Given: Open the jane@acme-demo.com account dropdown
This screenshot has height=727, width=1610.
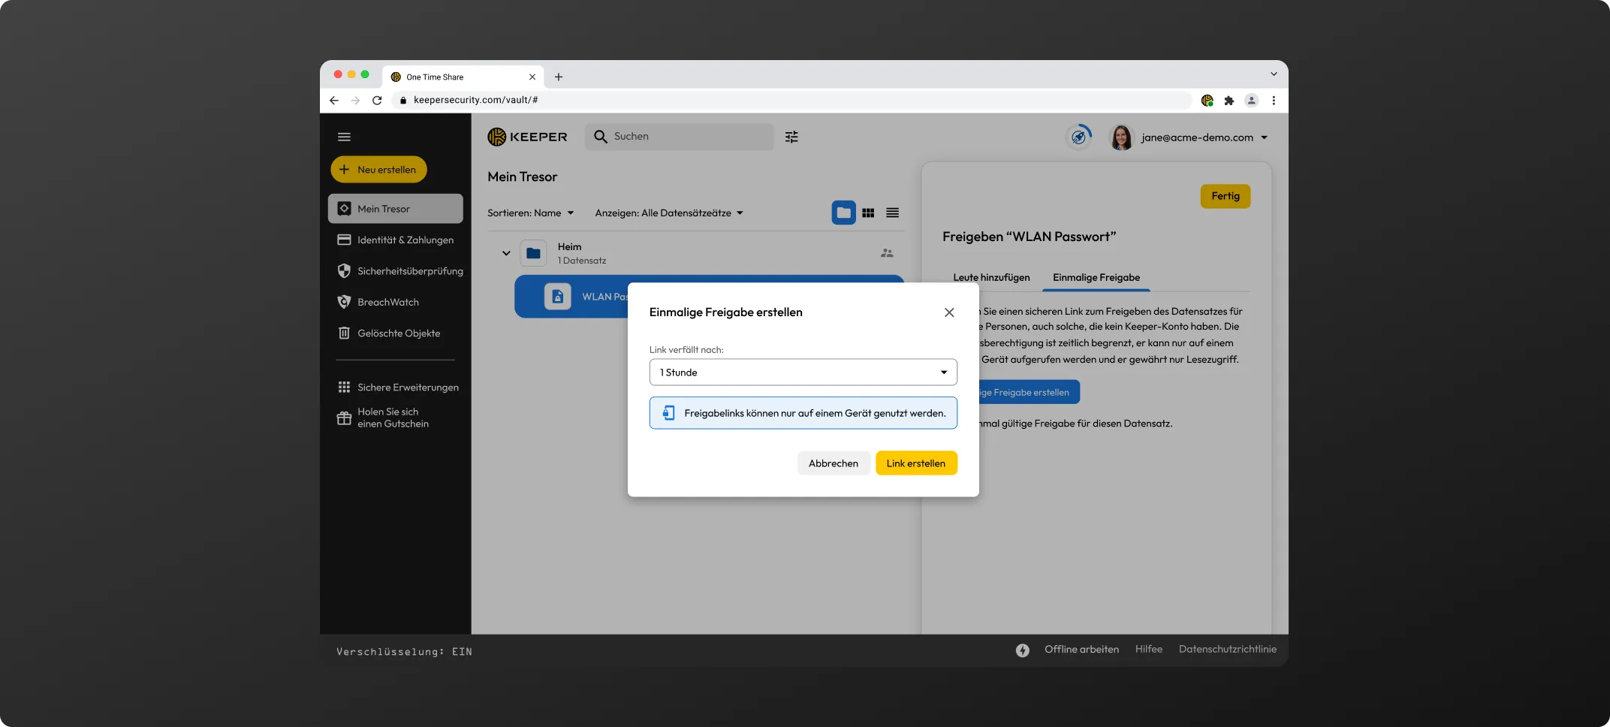Looking at the screenshot, I should [x=1204, y=137].
